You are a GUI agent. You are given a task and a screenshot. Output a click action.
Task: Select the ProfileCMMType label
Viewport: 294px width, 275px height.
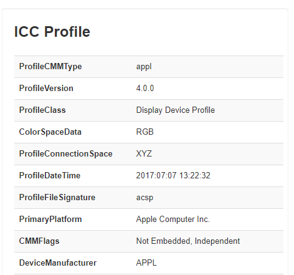click(x=50, y=67)
